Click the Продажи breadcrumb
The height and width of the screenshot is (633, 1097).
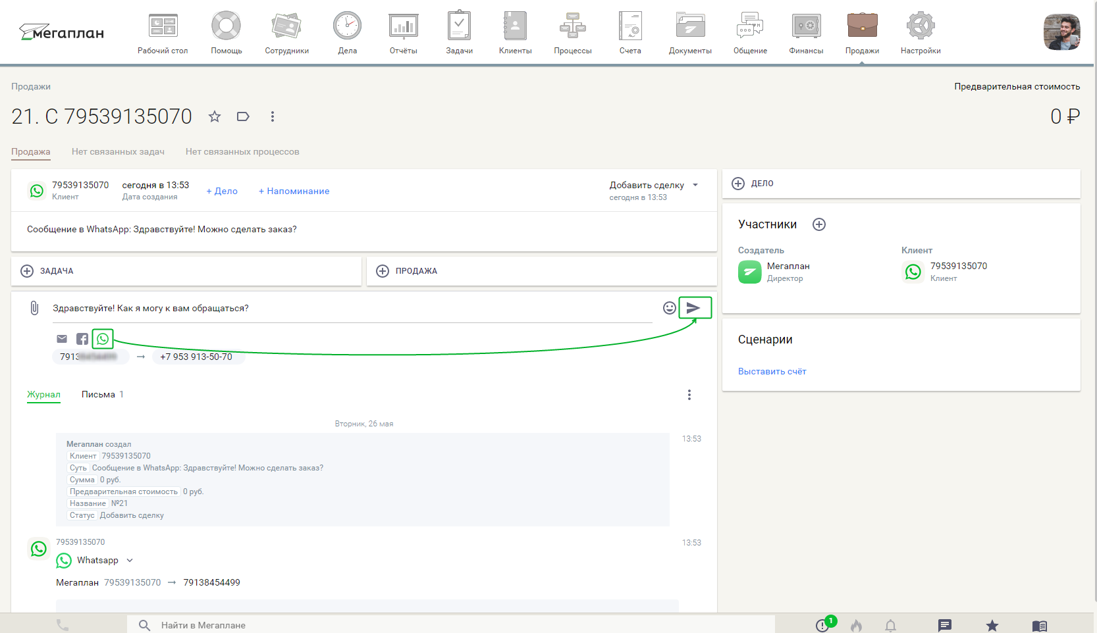click(31, 86)
